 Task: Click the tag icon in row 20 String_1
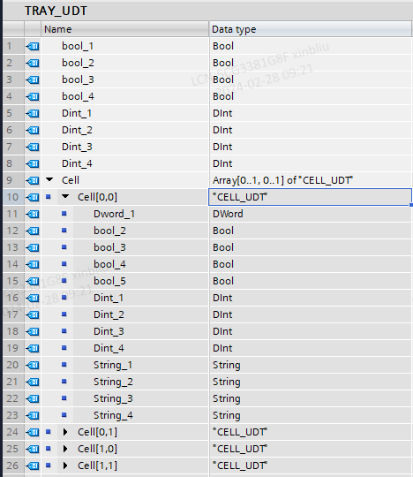point(33,366)
